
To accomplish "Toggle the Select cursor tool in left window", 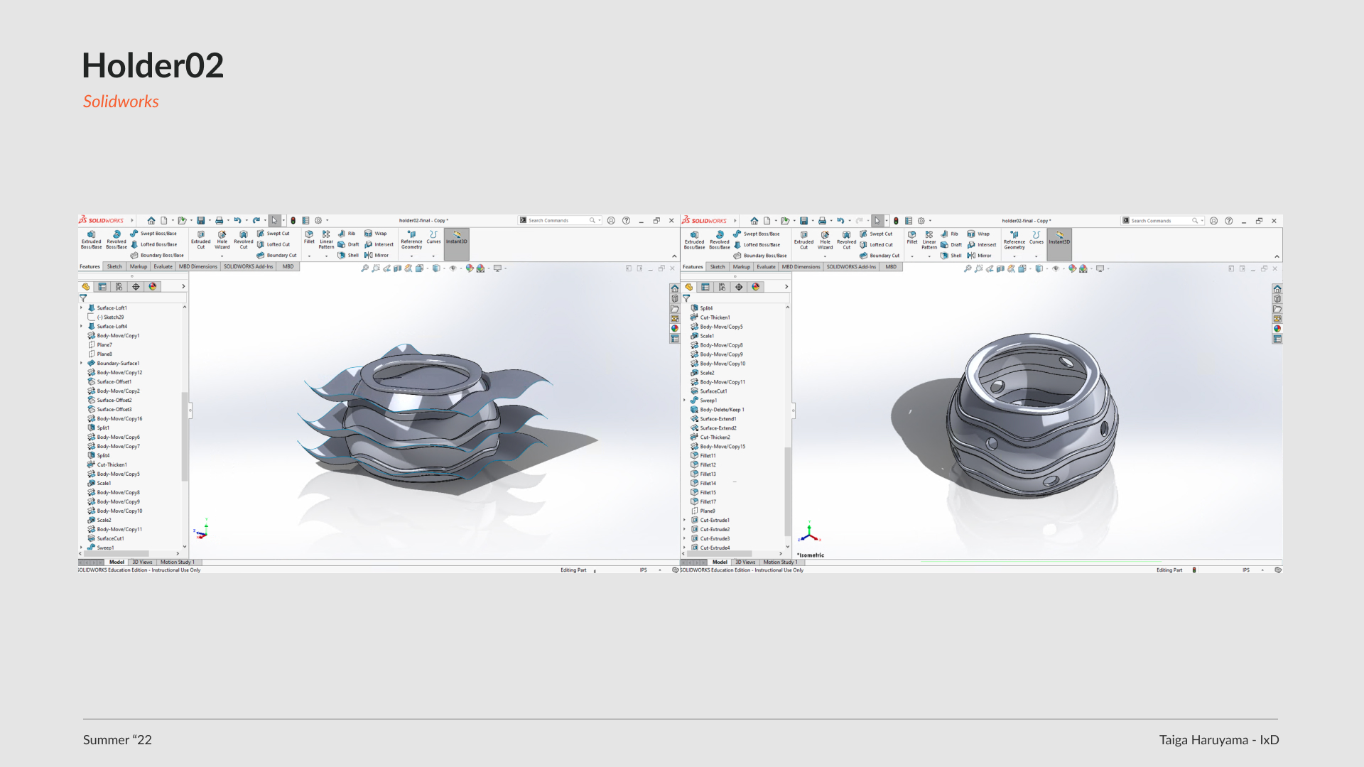I will pos(274,221).
